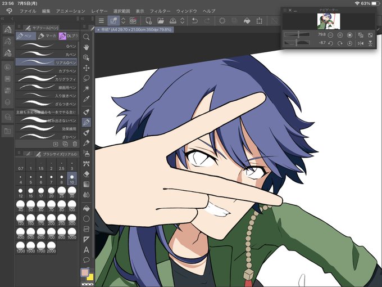
Task: Expand arrows beside the save icon
Action: pyautogui.click(x=182, y=21)
